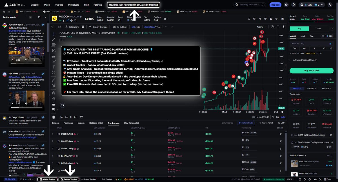Image resolution: width=338 pixels, height=182 pixels.
Task: Open the 1s interval selector
Action: (52, 27)
